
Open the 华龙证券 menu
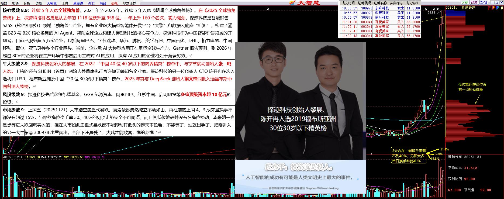coord(129,3)
